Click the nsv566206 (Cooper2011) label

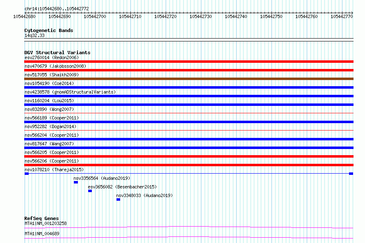[52, 161]
